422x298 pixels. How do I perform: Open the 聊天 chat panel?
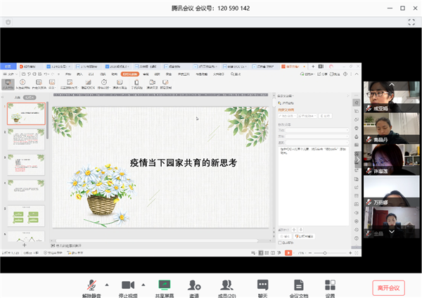pyautogui.click(x=262, y=285)
